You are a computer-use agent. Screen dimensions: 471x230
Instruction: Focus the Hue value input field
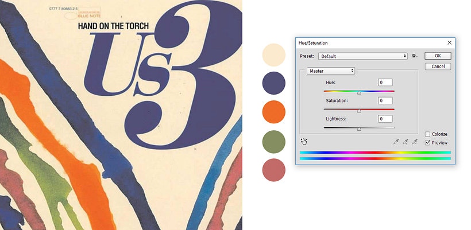pos(385,83)
